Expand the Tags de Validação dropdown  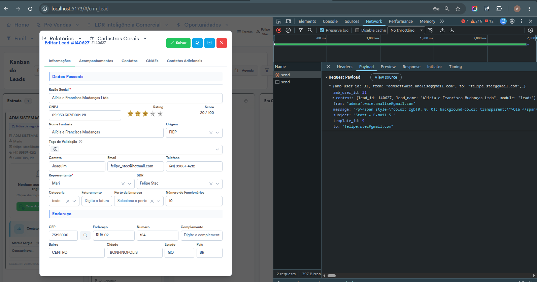click(217, 149)
